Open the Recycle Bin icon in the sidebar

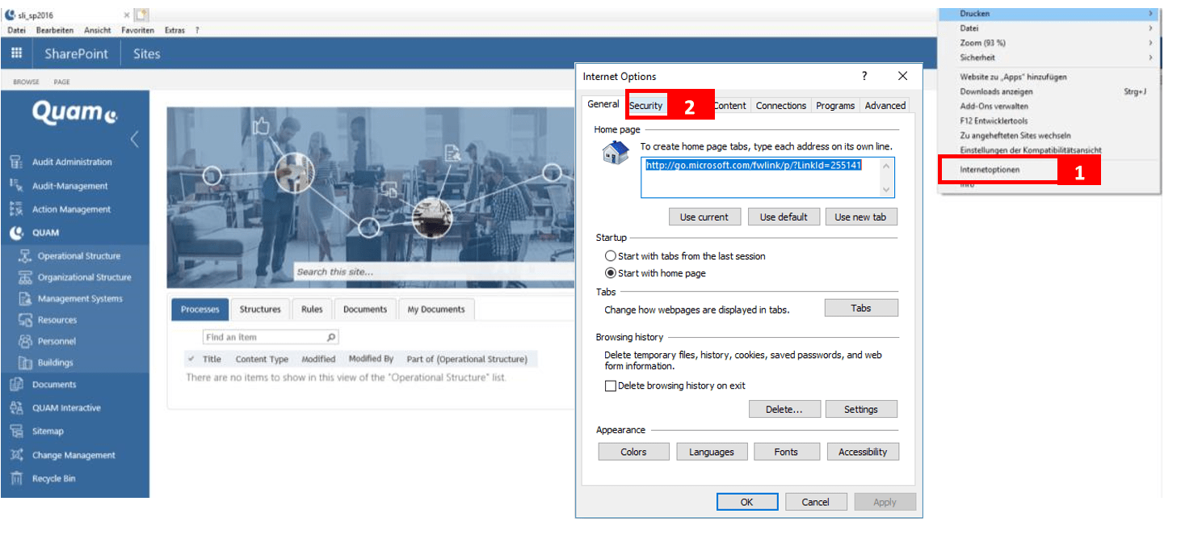coord(16,478)
